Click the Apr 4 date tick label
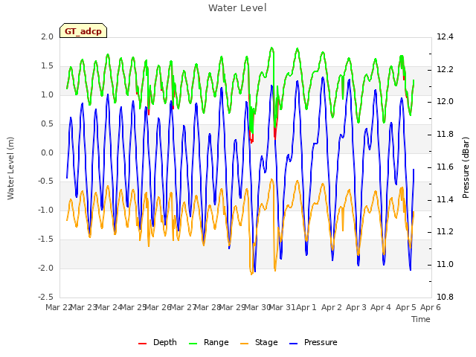This screenshot has height=357, width=476. point(381,307)
